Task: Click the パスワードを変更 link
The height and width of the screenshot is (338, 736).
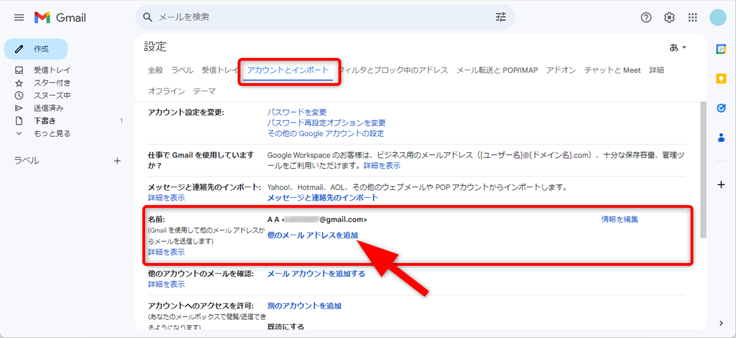Action: [297, 112]
